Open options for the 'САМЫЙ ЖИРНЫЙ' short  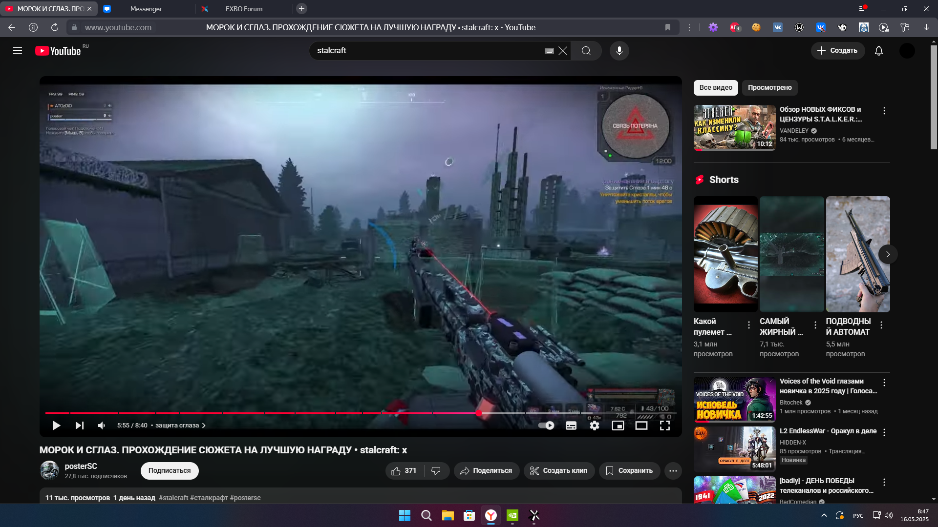pyautogui.click(x=815, y=325)
